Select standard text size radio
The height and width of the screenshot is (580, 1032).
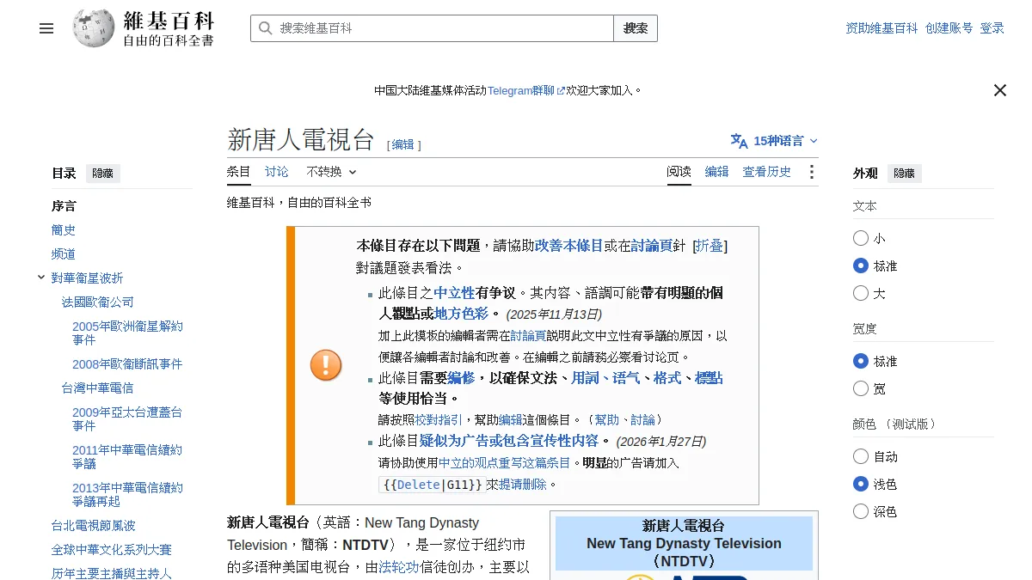(861, 266)
